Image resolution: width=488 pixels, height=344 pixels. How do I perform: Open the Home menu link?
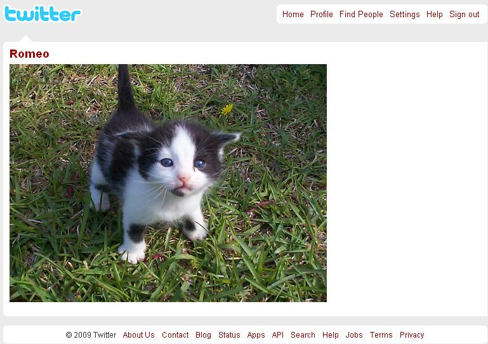tap(293, 15)
